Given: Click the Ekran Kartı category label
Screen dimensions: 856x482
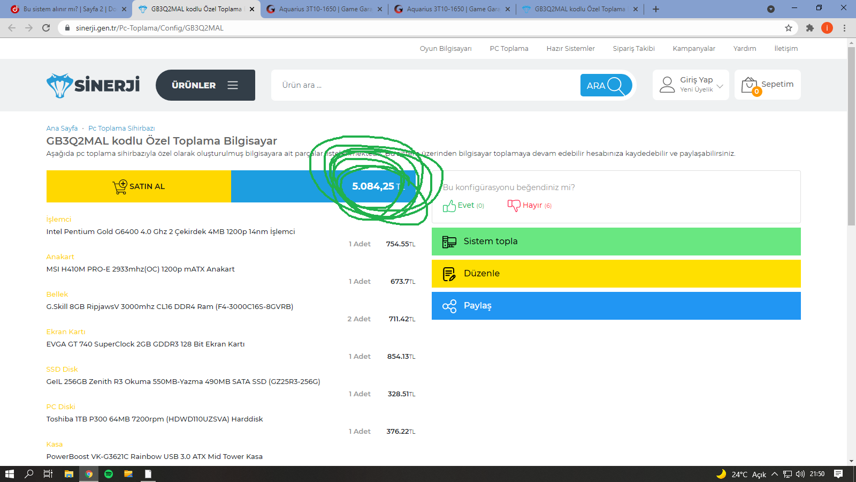Looking at the screenshot, I should 66,332.
